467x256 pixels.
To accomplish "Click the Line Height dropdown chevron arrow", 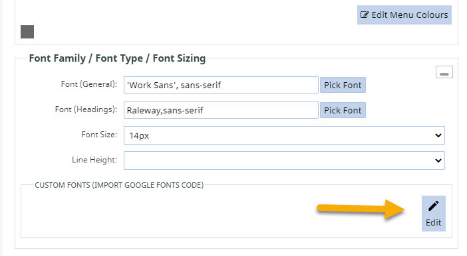I will 438,160.
